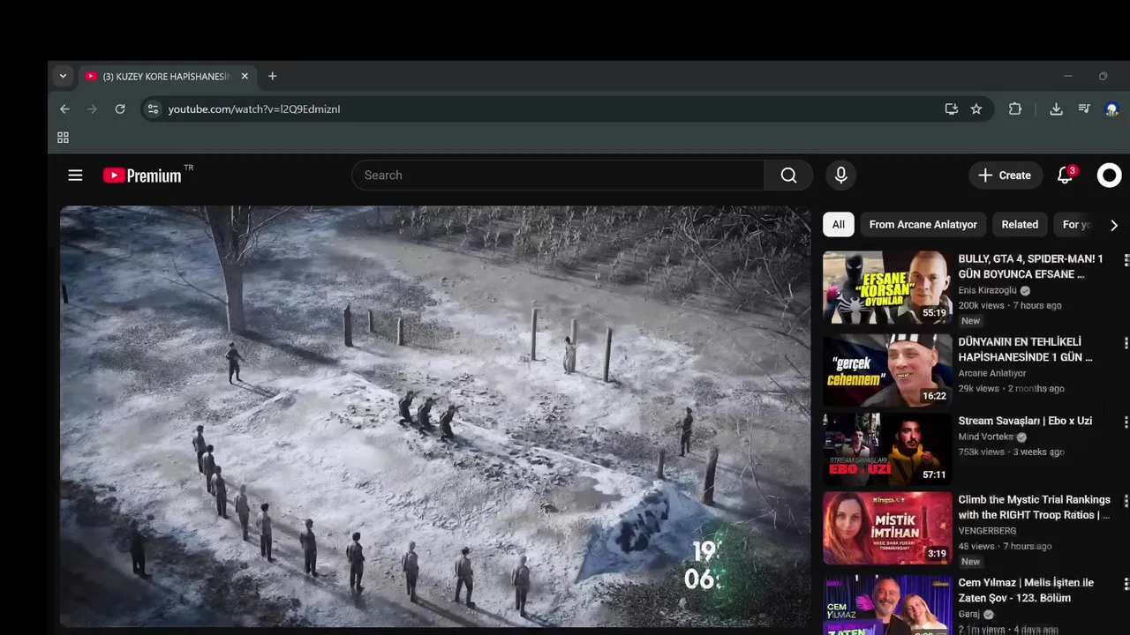
Task: Open the BULLY, GTA 4, SPIDER-MAN video thumbnail
Action: click(x=887, y=288)
